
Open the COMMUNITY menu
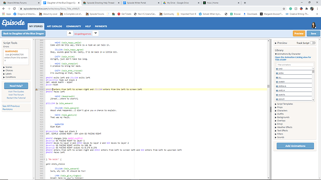(74, 26)
